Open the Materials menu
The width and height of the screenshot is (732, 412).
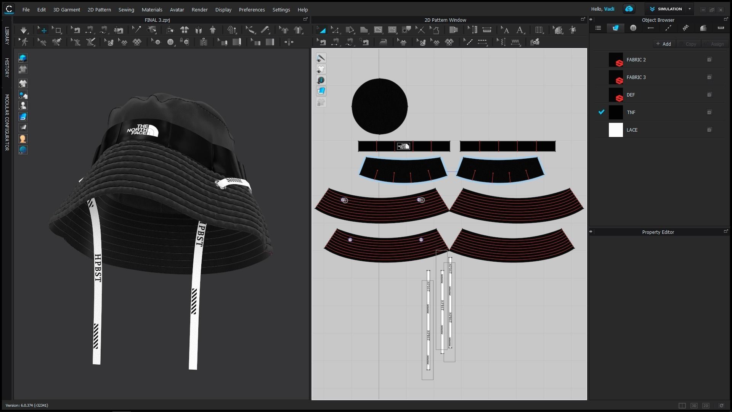click(152, 10)
